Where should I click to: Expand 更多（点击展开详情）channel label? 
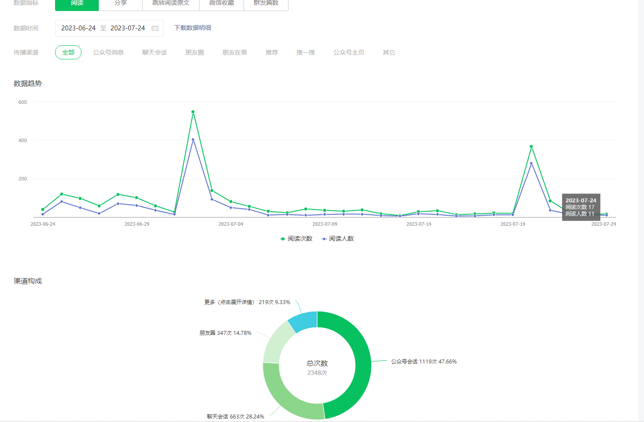[x=229, y=302]
